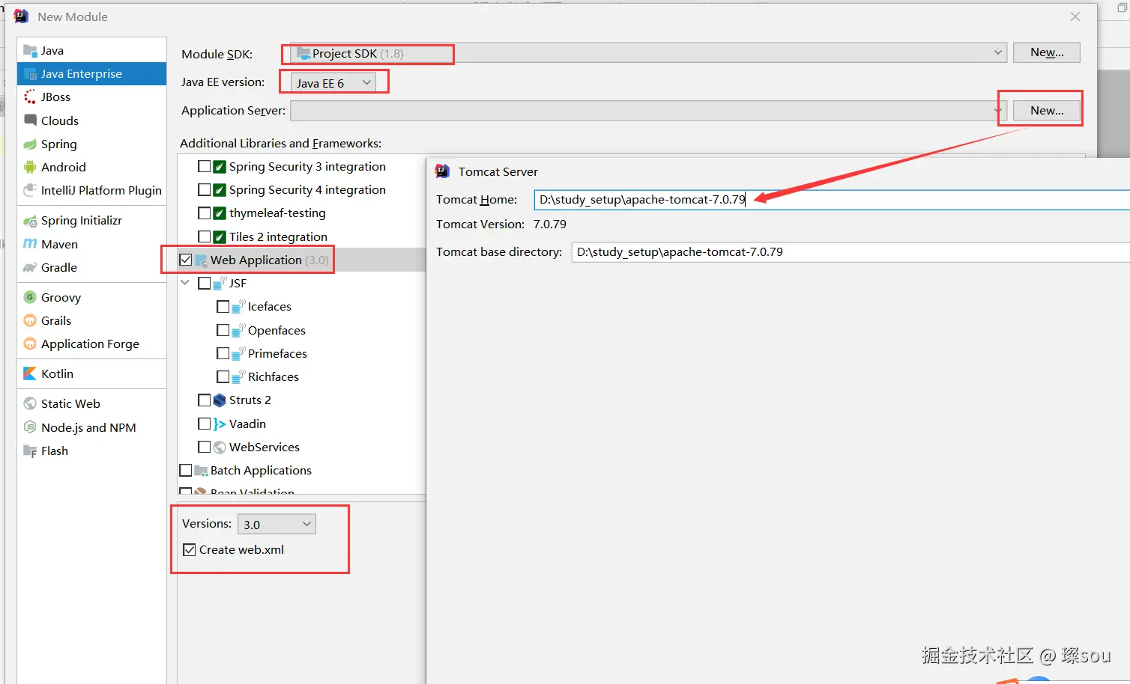Enable Spring Security 3 integration checkbox
Screen dimensions: 1130x684
(204, 166)
